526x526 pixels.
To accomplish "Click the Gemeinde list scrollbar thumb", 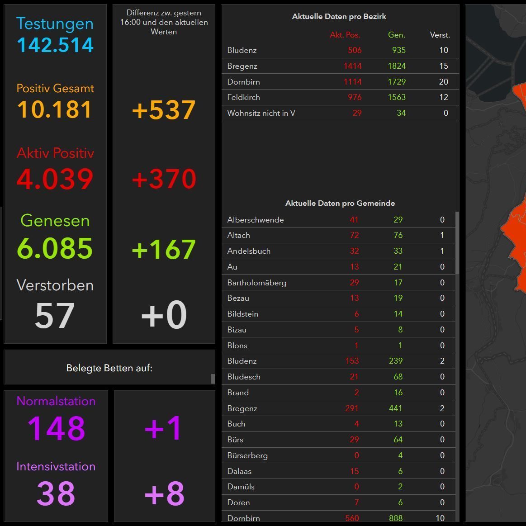I will click(x=457, y=242).
